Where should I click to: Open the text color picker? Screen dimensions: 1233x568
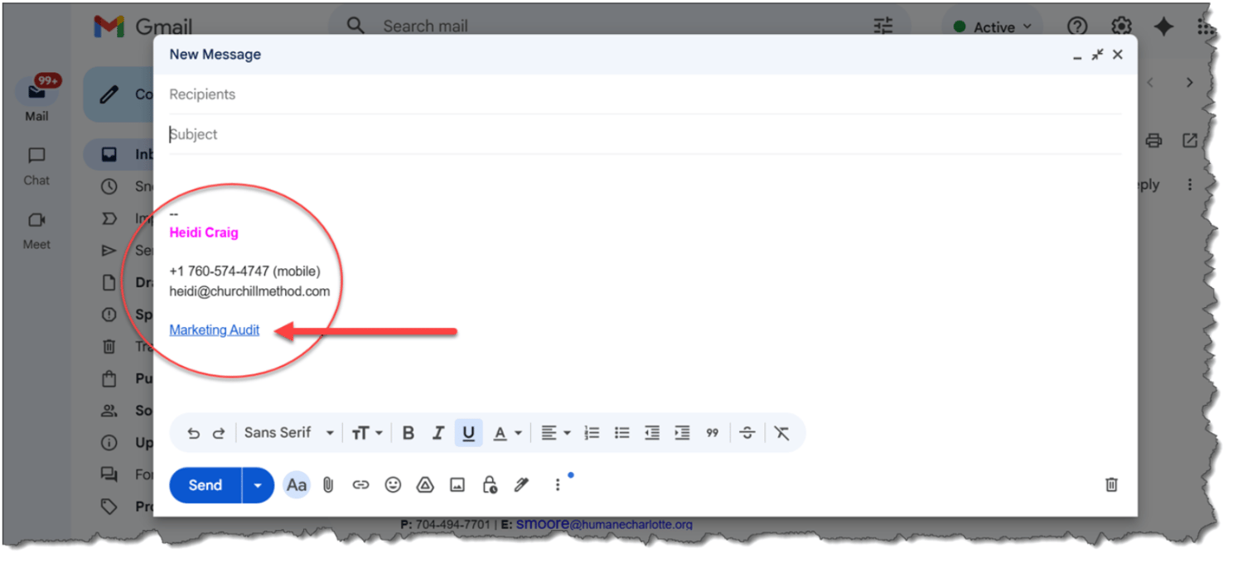point(507,433)
